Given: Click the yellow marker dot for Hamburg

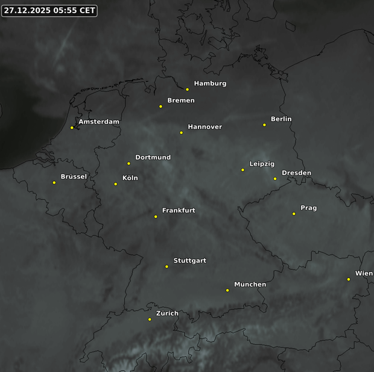Looking at the screenshot, I should (x=187, y=90).
